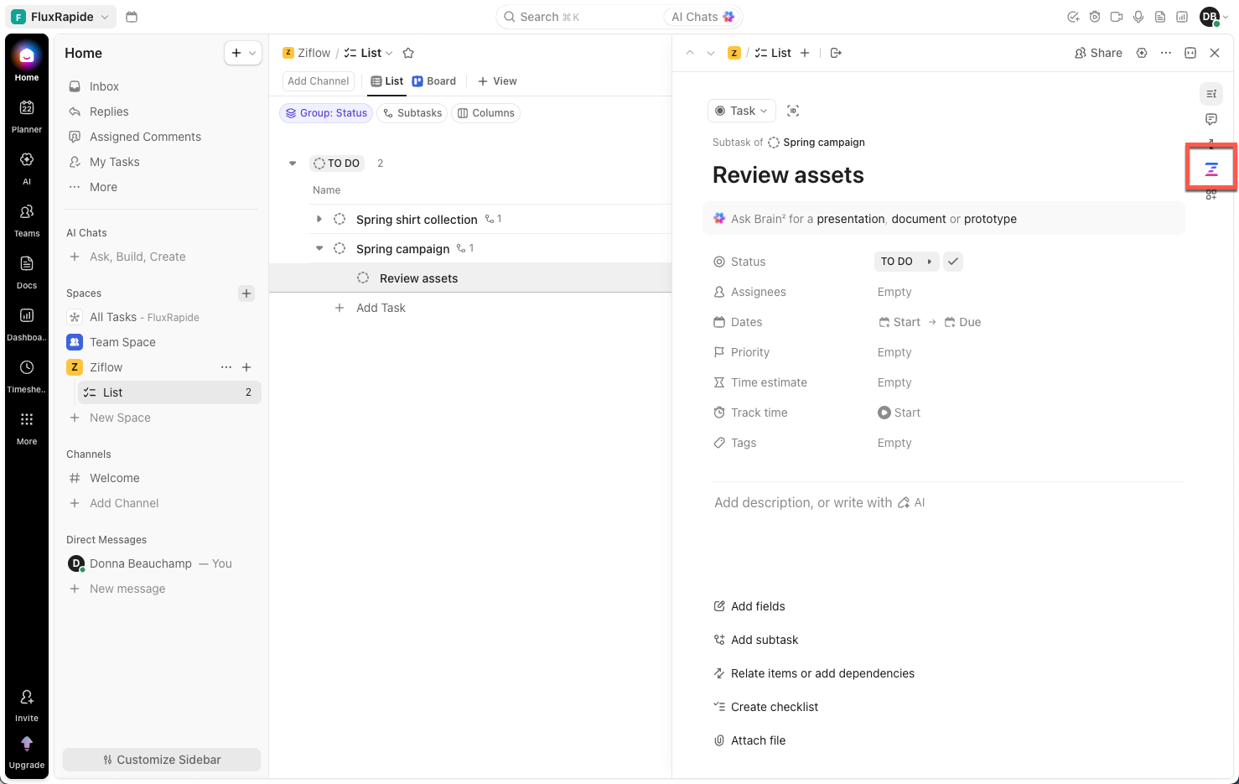Click Attach file
This screenshot has width=1239, height=784.
[749, 740]
